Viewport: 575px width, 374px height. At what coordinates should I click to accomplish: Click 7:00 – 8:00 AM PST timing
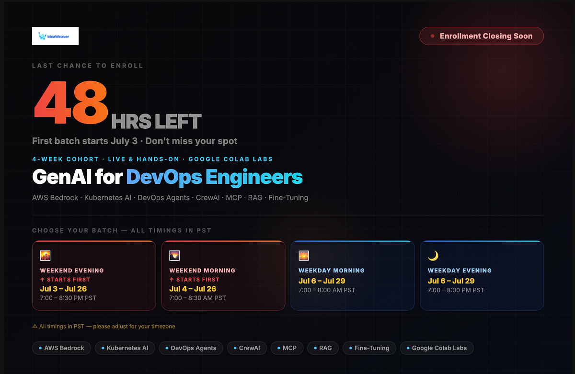pyautogui.click(x=327, y=290)
